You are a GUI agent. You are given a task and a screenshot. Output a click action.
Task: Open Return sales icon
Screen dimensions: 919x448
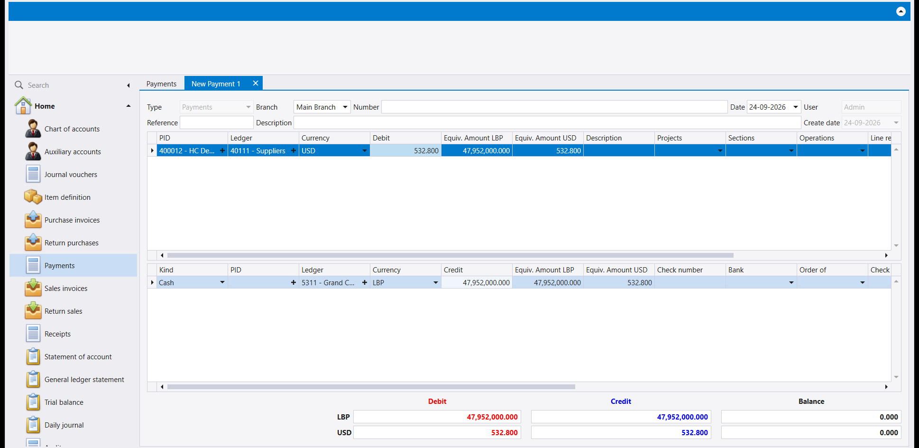tap(33, 311)
